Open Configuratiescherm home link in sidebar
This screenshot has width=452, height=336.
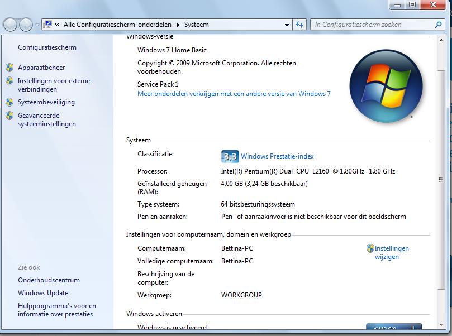(47, 47)
